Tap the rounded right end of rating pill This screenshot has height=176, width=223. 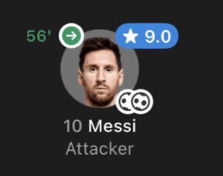tap(174, 36)
